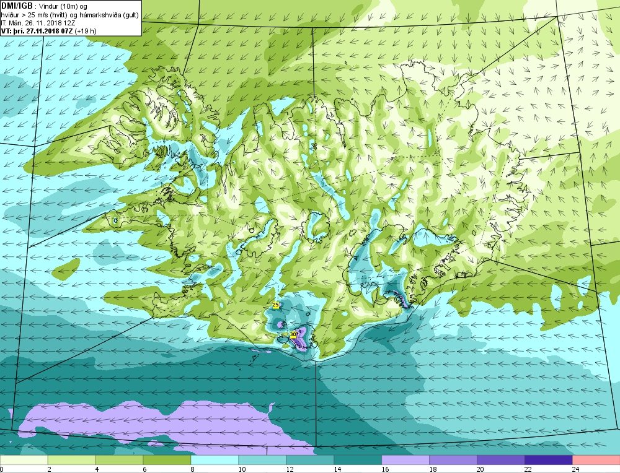
Task: Click the legend scale value '12'
Action: coord(290,469)
